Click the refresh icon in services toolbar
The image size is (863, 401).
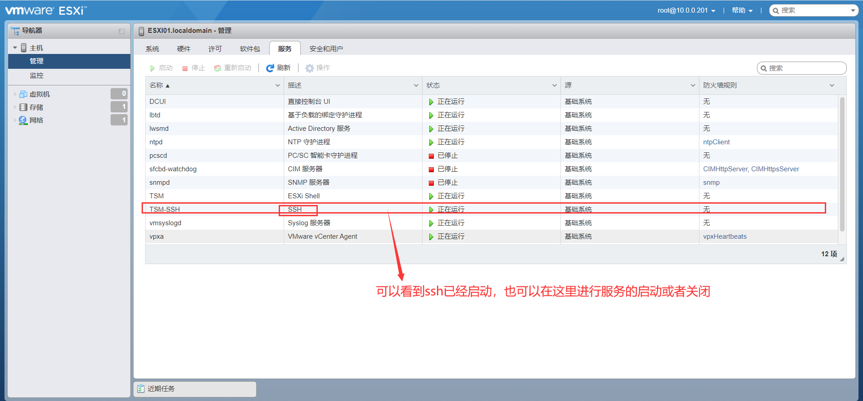point(270,68)
